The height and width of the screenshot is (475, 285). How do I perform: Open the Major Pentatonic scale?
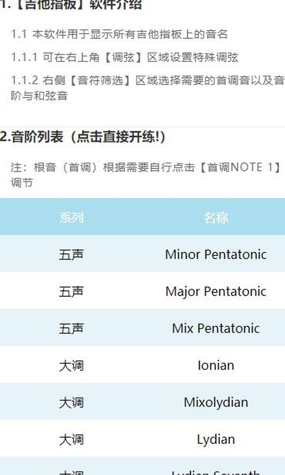point(216,292)
